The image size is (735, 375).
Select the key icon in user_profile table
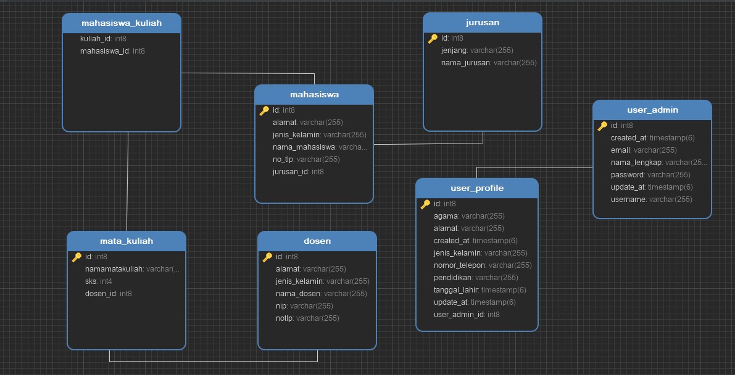point(425,204)
